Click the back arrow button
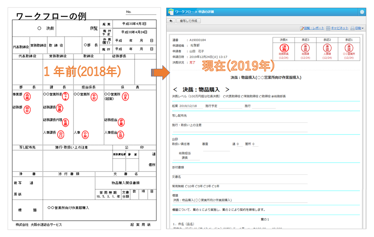374x237 pixels. [171, 21]
